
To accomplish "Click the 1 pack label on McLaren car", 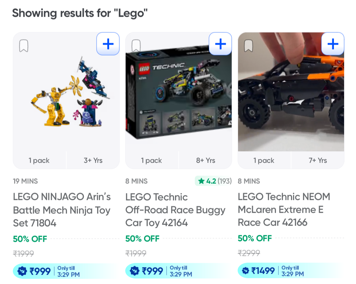I will [264, 160].
